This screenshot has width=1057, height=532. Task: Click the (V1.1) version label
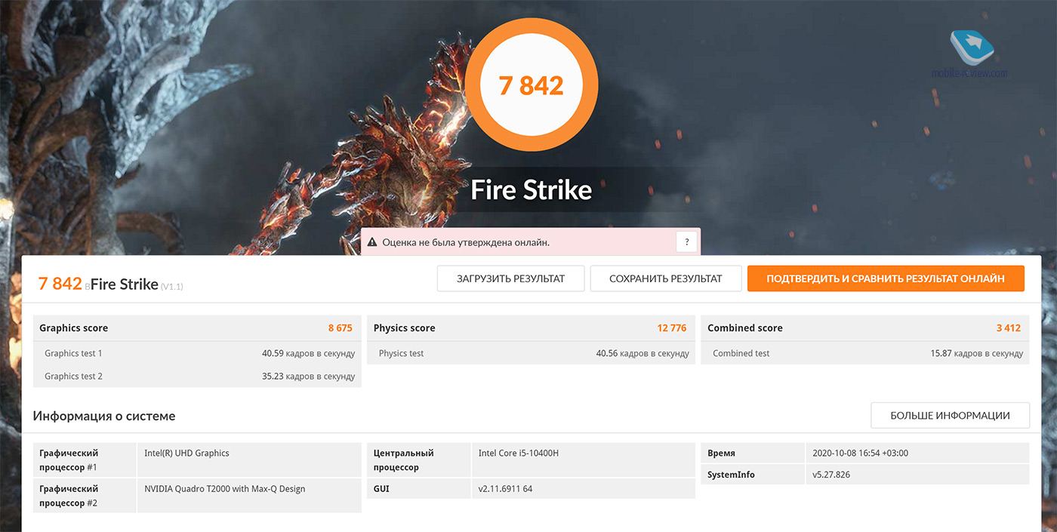[172, 287]
